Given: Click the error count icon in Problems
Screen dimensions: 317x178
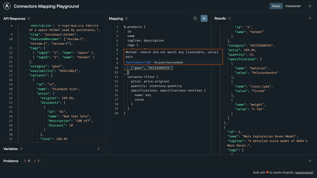Looking at the screenshot, I should tap(25, 161).
